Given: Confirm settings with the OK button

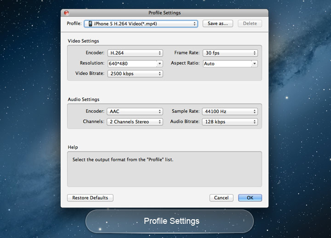Looking at the screenshot, I should (250, 198).
